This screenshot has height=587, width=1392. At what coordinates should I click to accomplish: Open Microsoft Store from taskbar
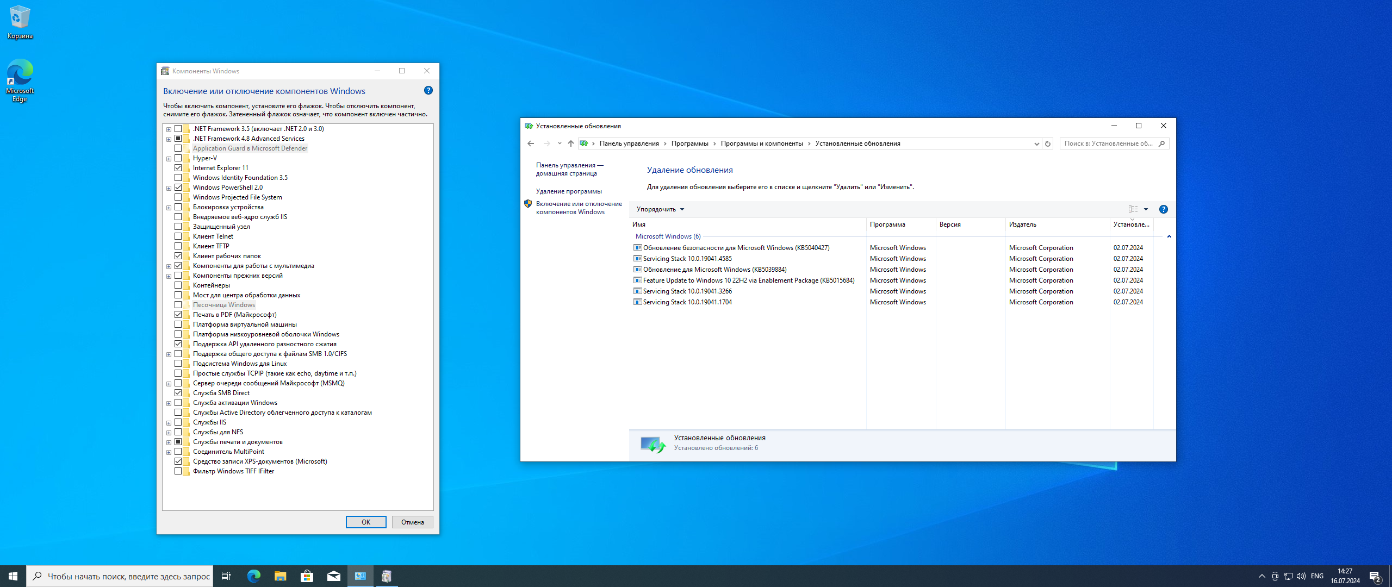click(307, 576)
